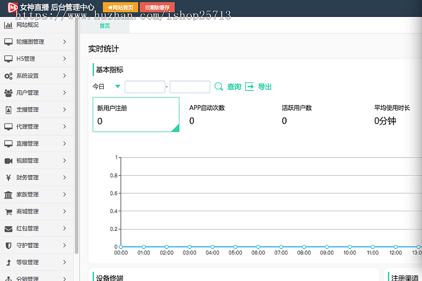
Task: Click the 家族管理 building icon
Action: [8, 195]
